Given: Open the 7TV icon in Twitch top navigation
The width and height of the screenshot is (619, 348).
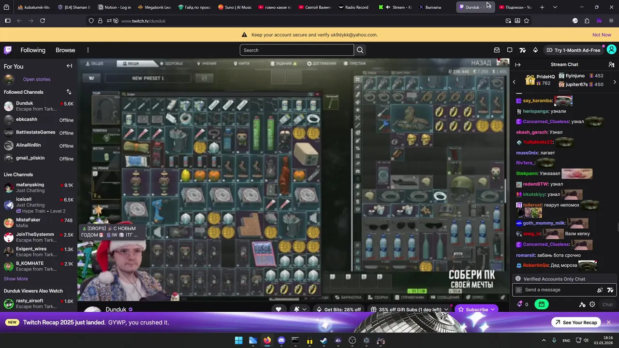Looking at the screenshot, I should (522, 50).
